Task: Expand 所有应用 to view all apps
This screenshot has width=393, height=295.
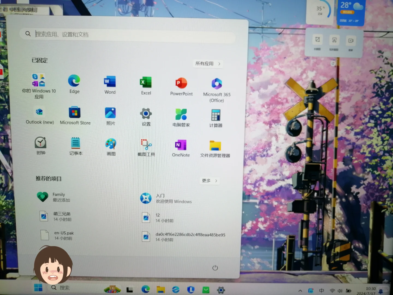Action: pos(208,64)
